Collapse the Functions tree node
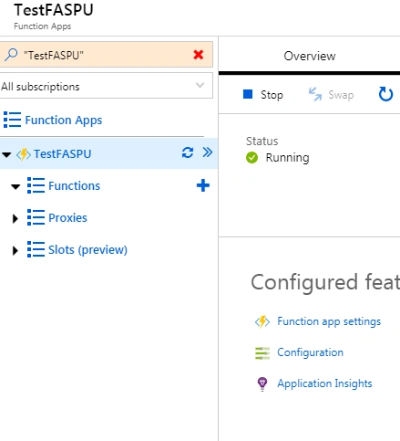 pyautogui.click(x=15, y=186)
